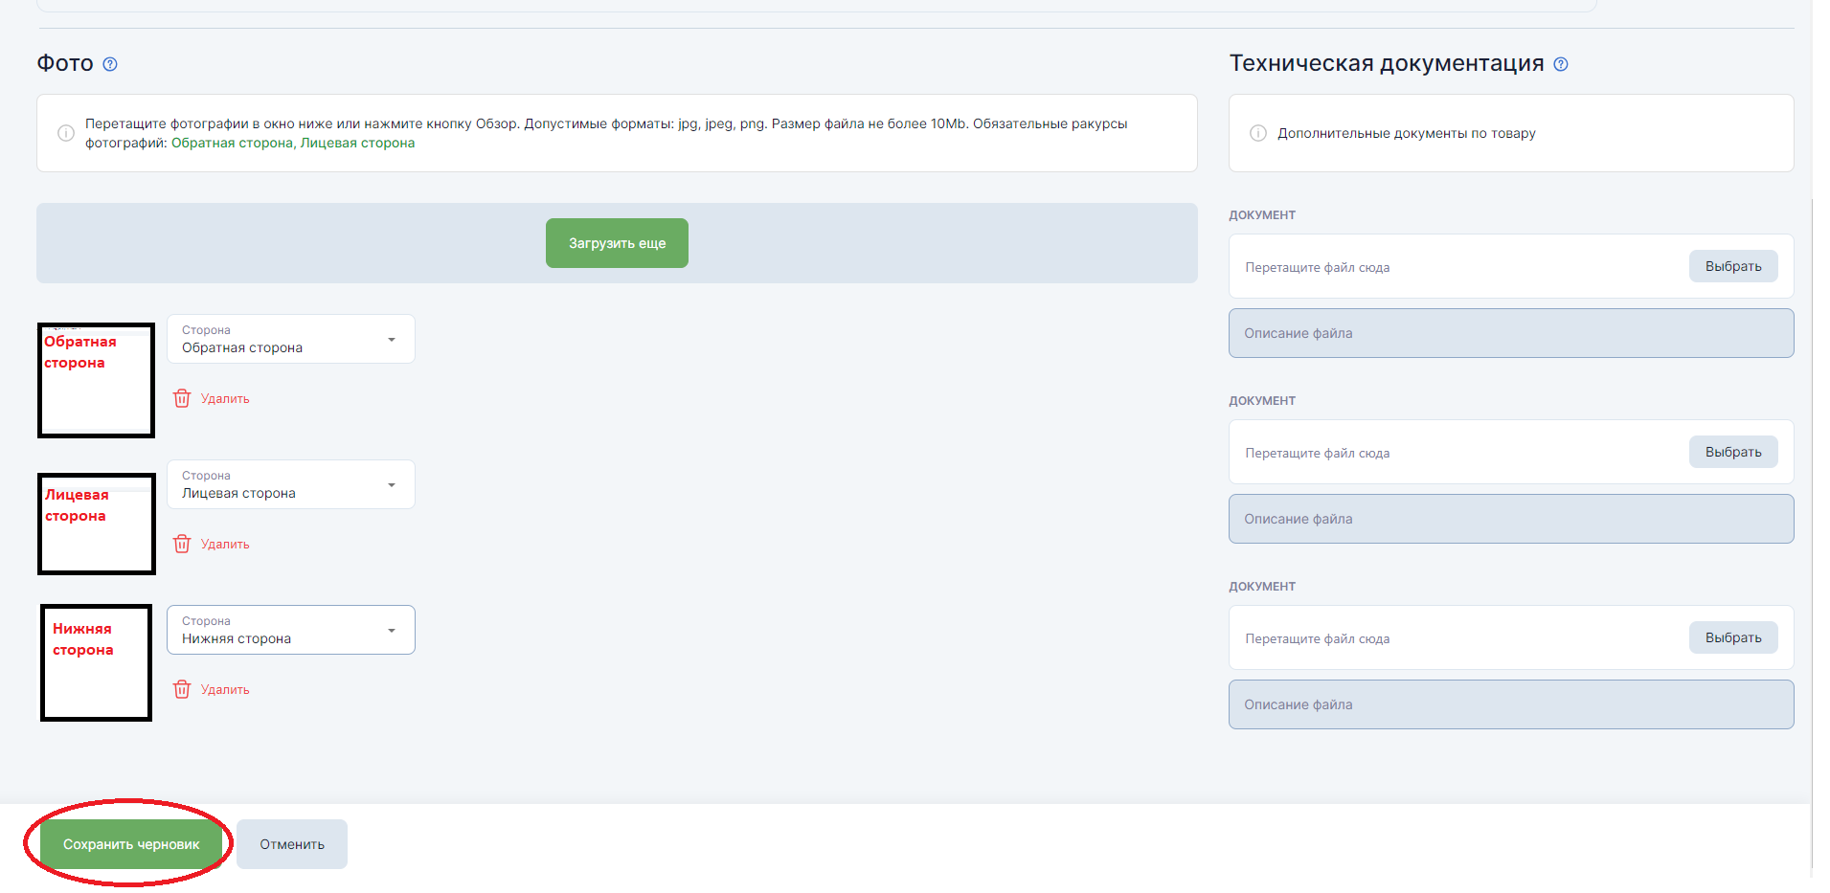Click trash icon for Нижняя сторона photo
Screen dimensions: 1830x893
182,689
